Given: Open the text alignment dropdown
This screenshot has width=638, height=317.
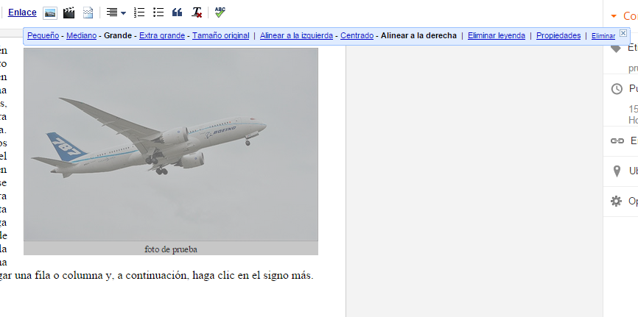Looking at the screenshot, I should click(x=116, y=13).
